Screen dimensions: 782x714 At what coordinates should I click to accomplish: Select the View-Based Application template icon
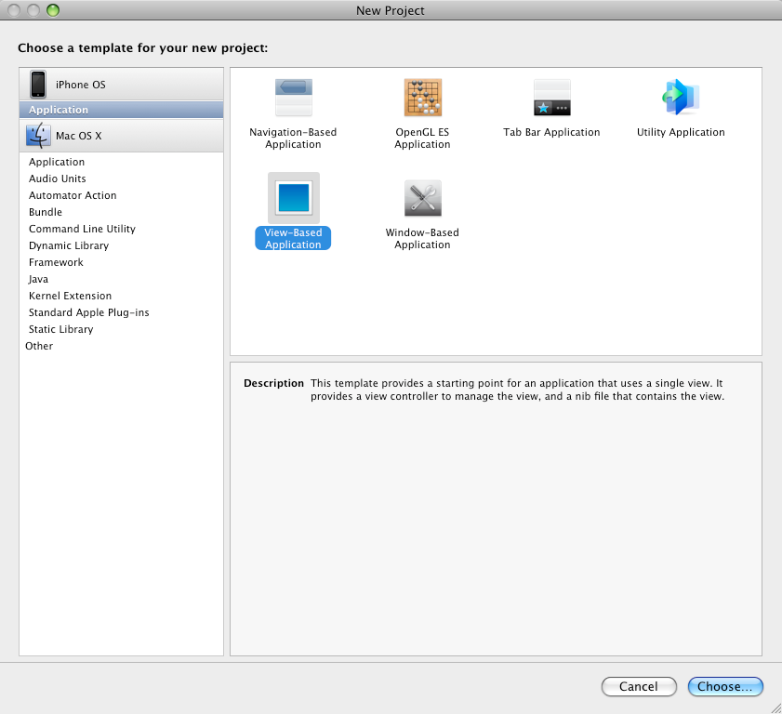(293, 198)
